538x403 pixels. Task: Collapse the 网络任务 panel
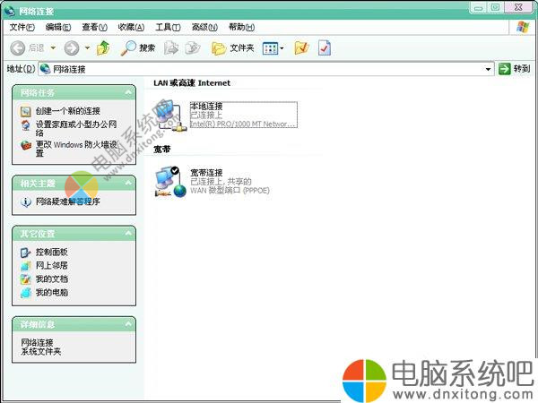128,92
